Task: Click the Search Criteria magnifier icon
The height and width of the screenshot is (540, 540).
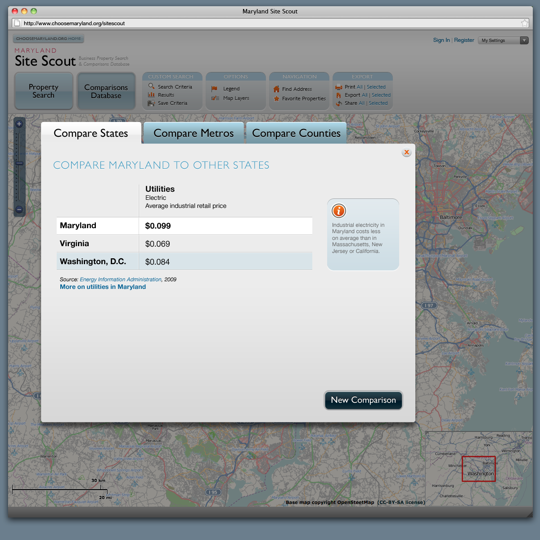Action: point(151,86)
